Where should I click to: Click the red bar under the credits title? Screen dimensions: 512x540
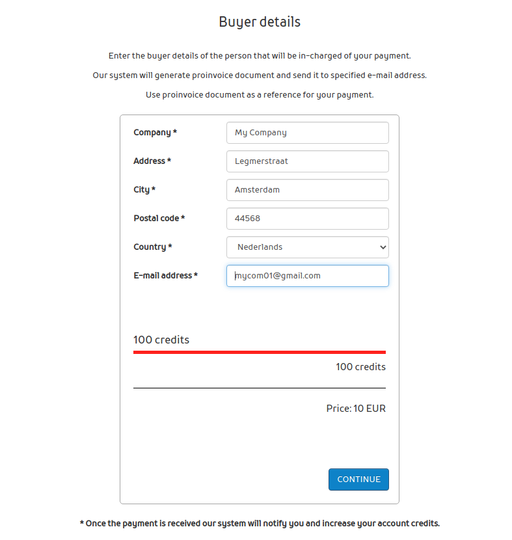click(260, 352)
